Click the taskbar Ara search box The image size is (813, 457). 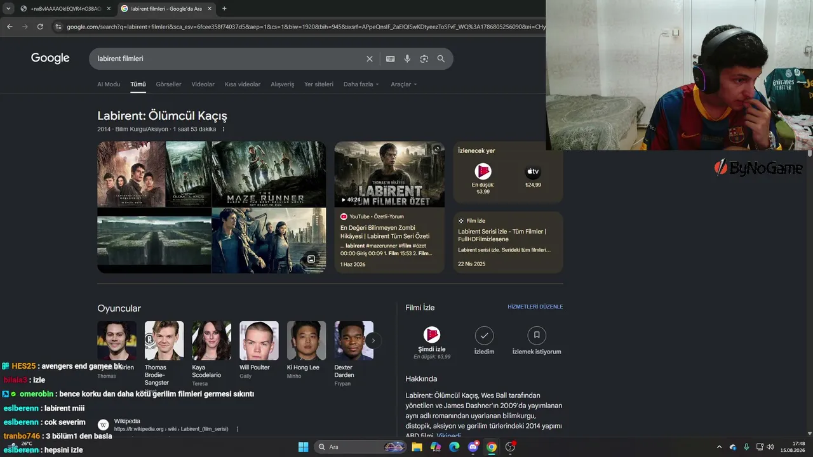361,447
